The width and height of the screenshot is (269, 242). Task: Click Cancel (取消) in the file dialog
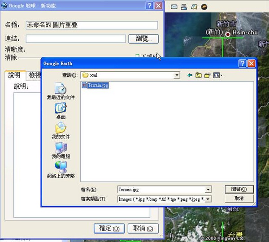[239, 199]
